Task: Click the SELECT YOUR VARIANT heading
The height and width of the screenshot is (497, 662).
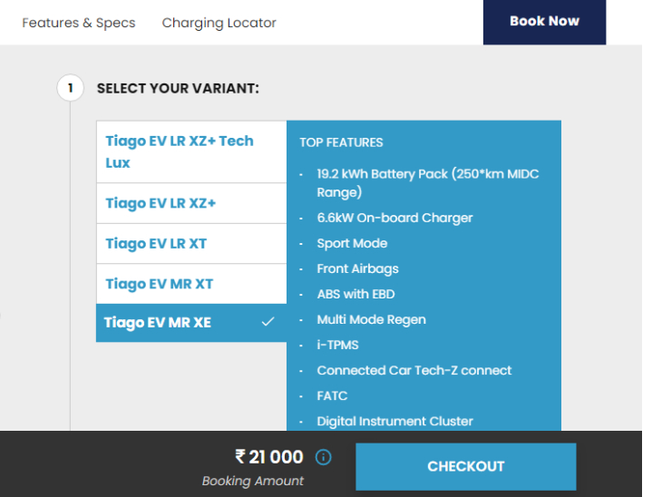Action: pyautogui.click(x=178, y=89)
